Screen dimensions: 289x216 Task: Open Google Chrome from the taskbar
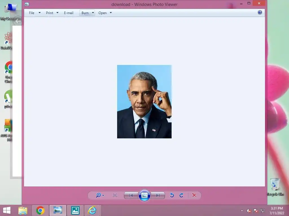[x=40, y=210]
